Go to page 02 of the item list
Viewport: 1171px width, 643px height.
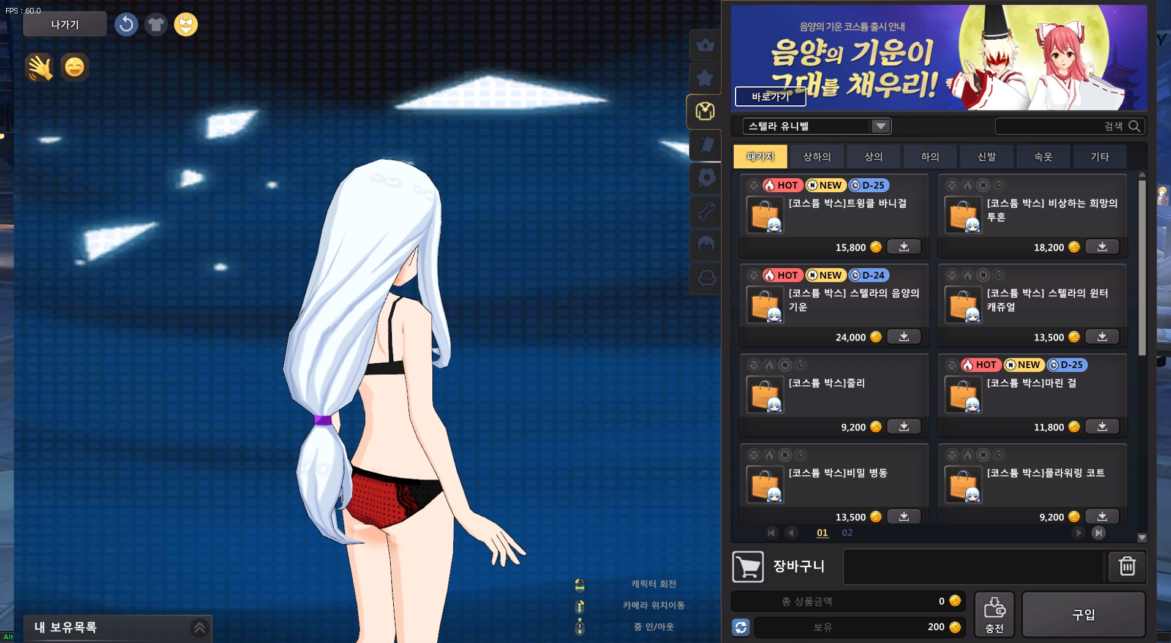coord(847,533)
